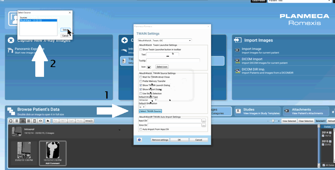Click the intraoral sensor icon in capture panel
Viewport: 335px width, 170px height.
124,50
